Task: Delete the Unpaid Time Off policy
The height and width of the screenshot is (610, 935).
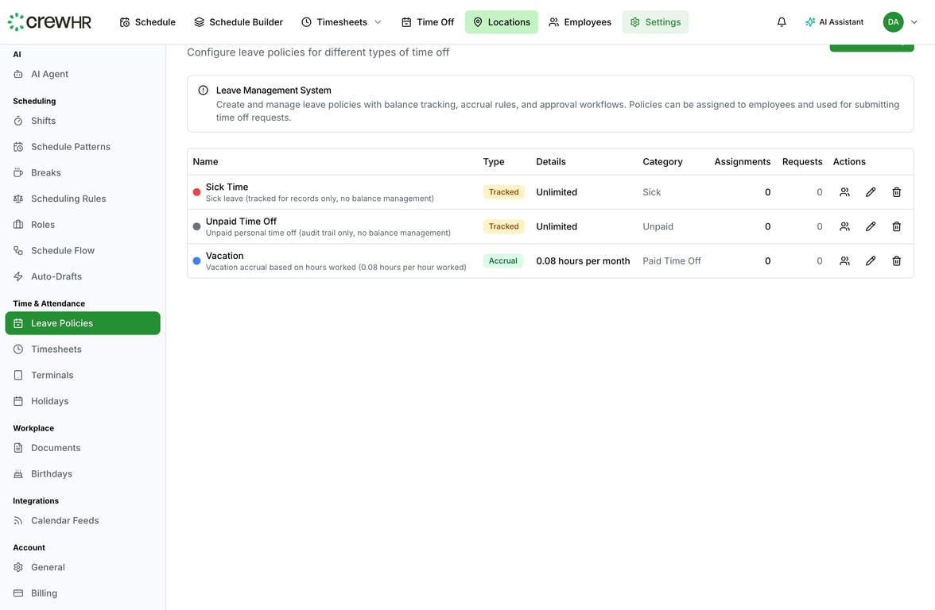Action: (896, 226)
